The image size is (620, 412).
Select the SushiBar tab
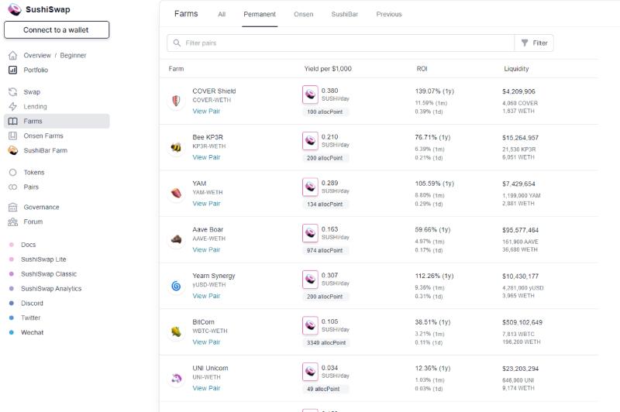345,15
